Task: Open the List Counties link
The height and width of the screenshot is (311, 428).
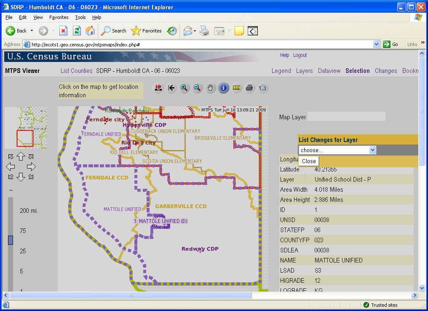Action: (x=76, y=71)
